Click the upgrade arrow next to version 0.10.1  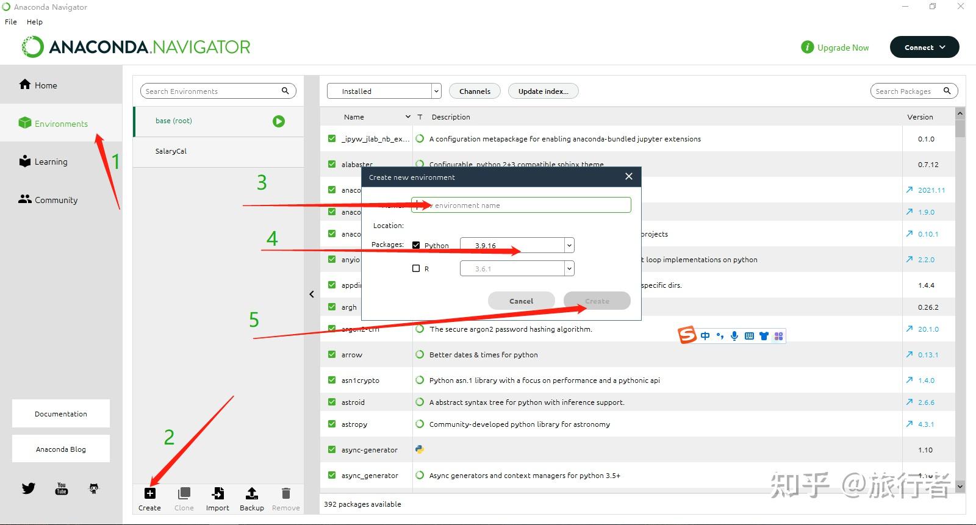pyautogui.click(x=910, y=234)
